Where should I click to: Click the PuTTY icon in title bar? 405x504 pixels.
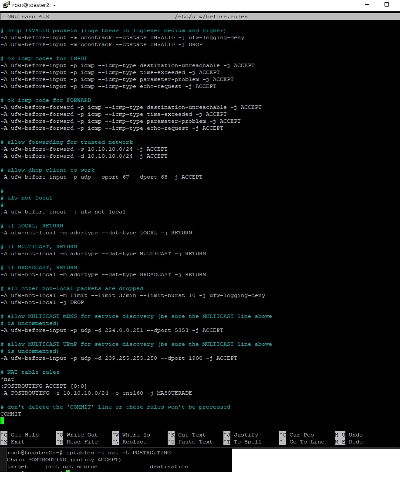click(x=6, y=5)
